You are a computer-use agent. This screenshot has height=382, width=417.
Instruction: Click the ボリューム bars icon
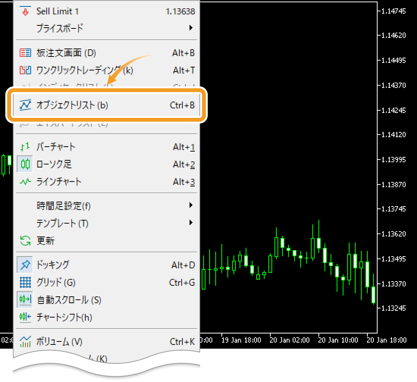pos(25,341)
